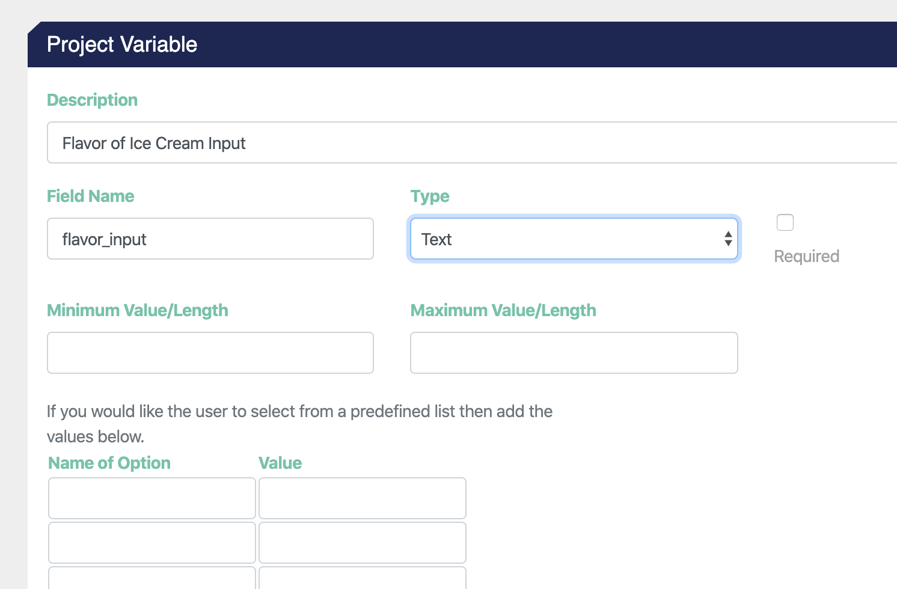
Task: Select the second Name of Option row
Action: coord(152,542)
